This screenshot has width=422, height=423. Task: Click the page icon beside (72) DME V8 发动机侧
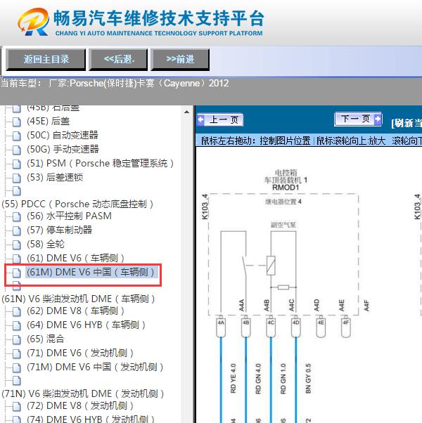tap(16, 407)
